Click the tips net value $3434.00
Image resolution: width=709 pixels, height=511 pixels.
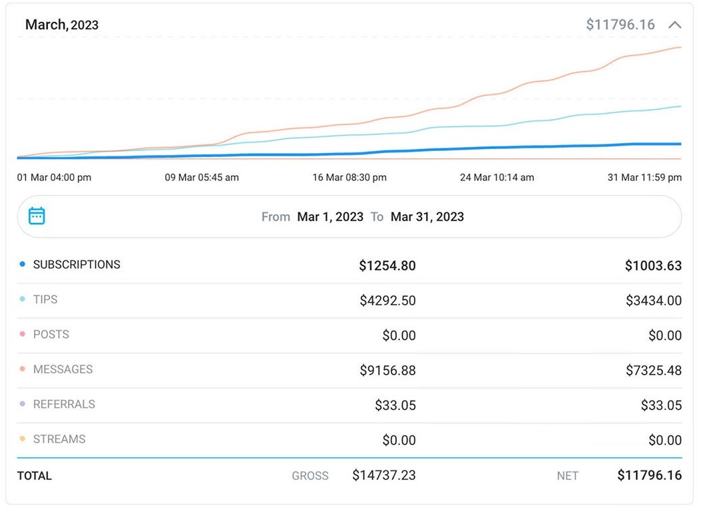point(654,301)
